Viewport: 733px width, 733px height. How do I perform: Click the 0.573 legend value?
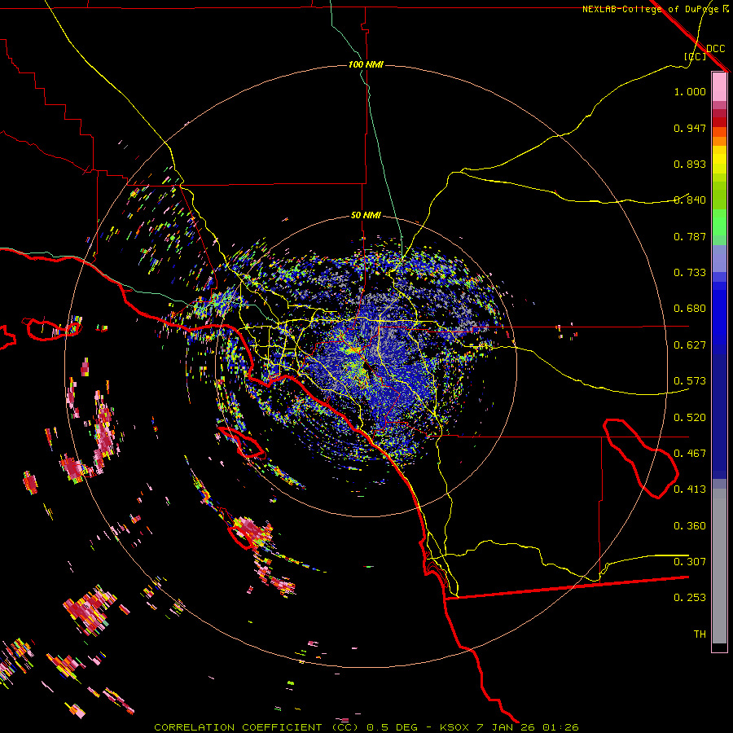point(690,381)
